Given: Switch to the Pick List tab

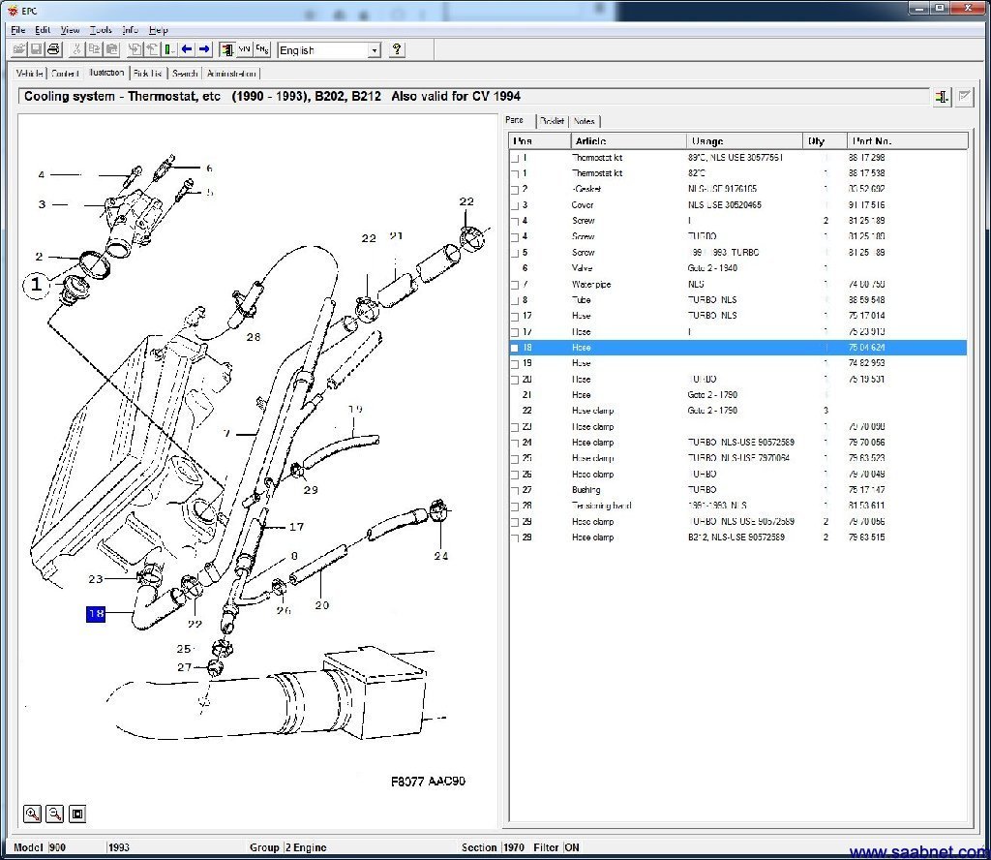Looking at the screenshot, I should (x=148, y=74).
